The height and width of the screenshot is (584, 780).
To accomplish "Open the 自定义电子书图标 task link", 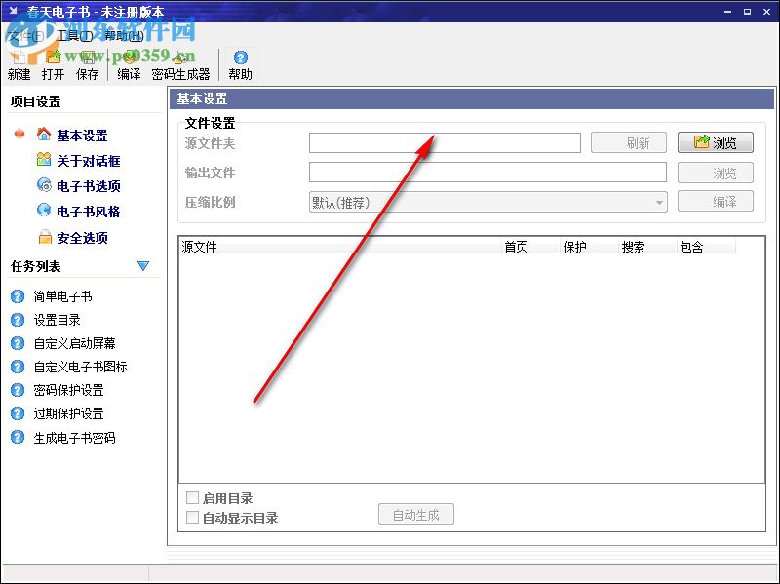I will [80, 367].
